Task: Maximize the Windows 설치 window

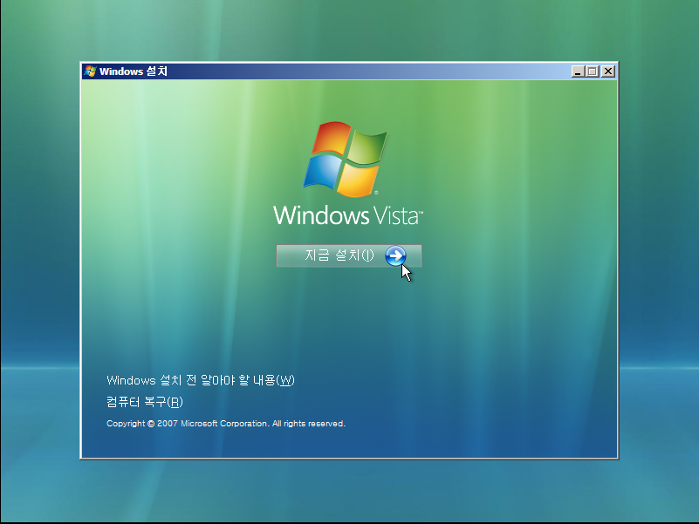Action: click(593, 71)
